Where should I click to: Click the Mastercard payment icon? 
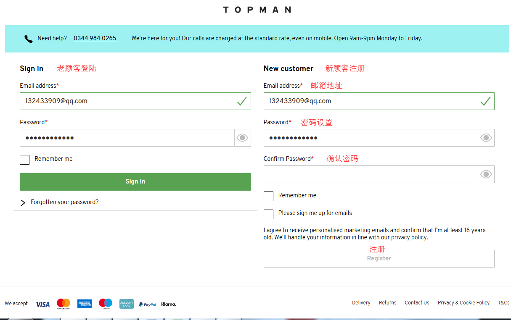pyautogui.click(x=64, y=304)
